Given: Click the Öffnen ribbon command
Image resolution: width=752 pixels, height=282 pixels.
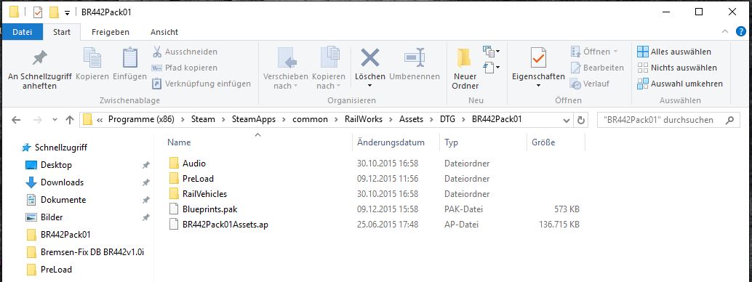Looking at the screenshot, I should [x=593, y=52].
